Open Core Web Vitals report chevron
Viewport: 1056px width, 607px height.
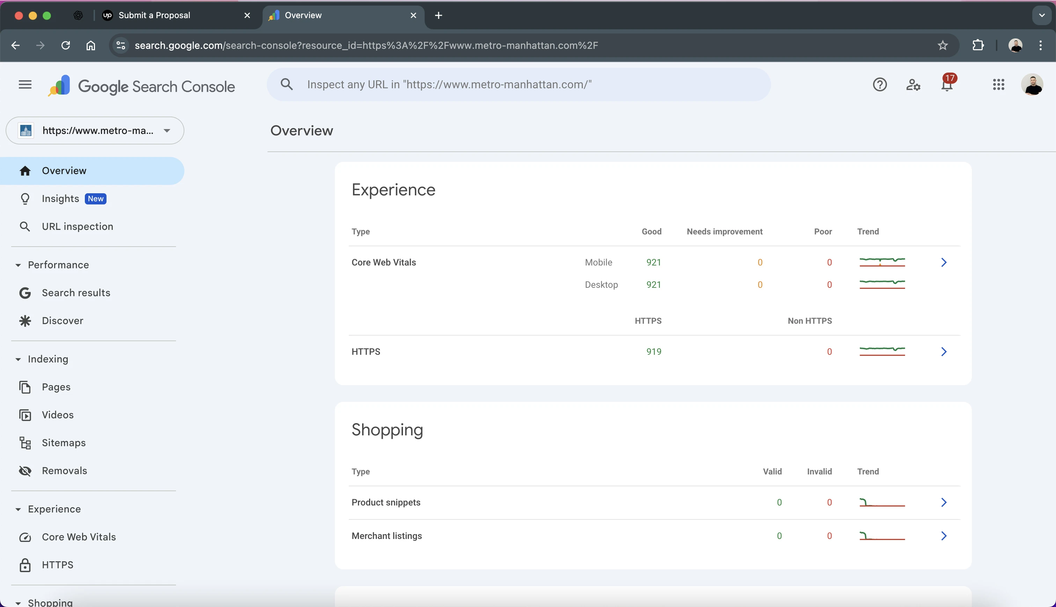[944, 263]
